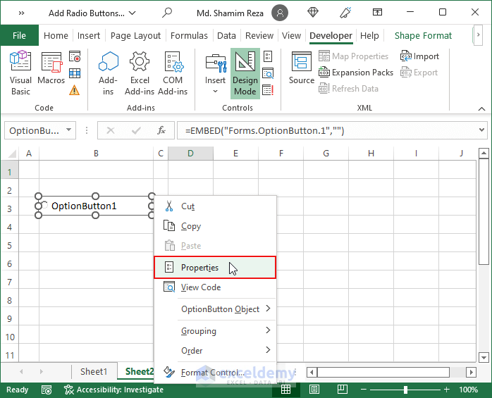Click the Insert Function fx icon

161,130
